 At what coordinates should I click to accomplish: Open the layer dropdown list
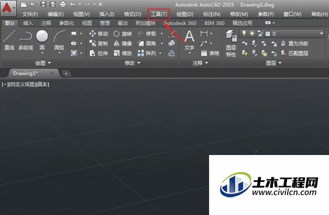point(321,33)
